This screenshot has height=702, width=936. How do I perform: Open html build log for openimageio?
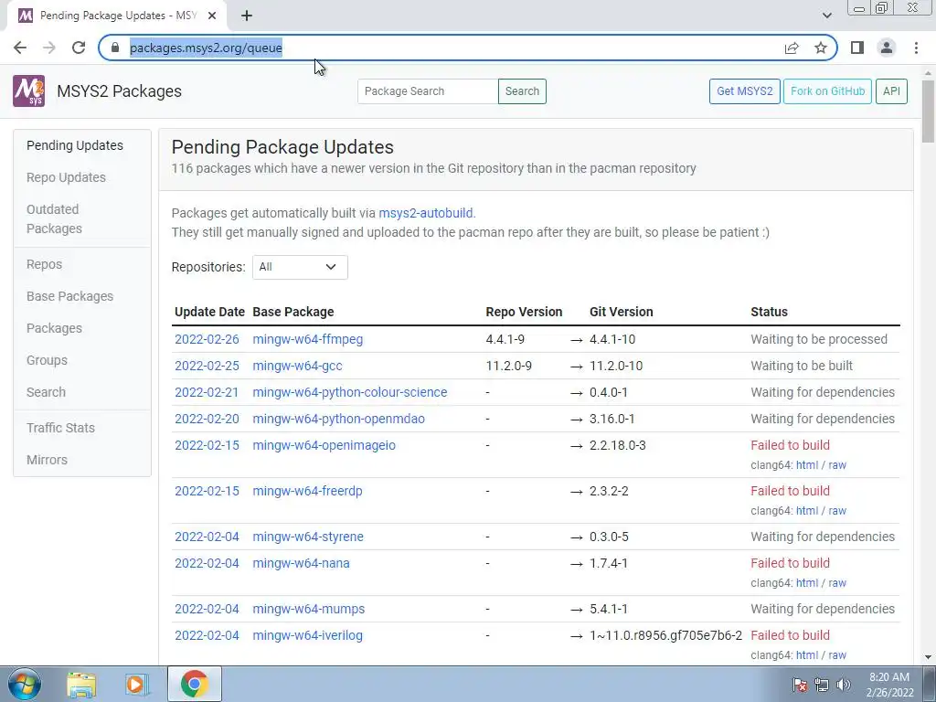tap(807, 465)
